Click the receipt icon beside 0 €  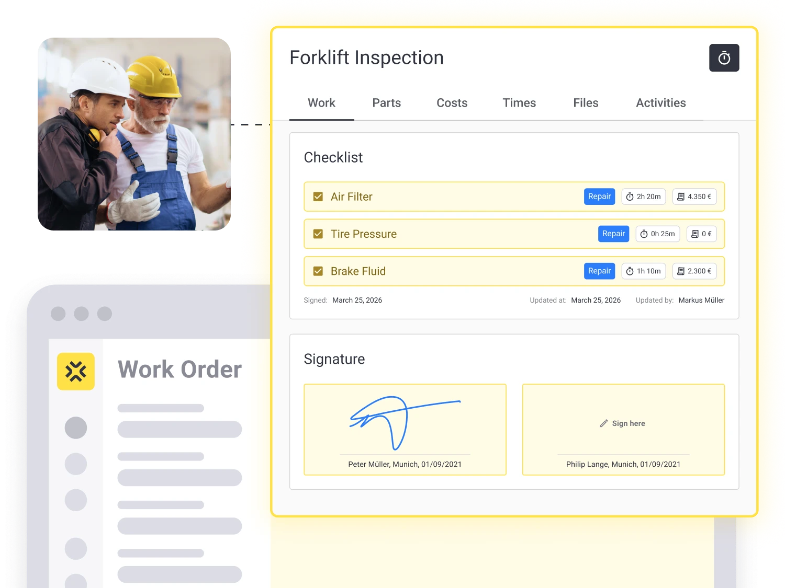pyautogui.click(x=695, y=234)
